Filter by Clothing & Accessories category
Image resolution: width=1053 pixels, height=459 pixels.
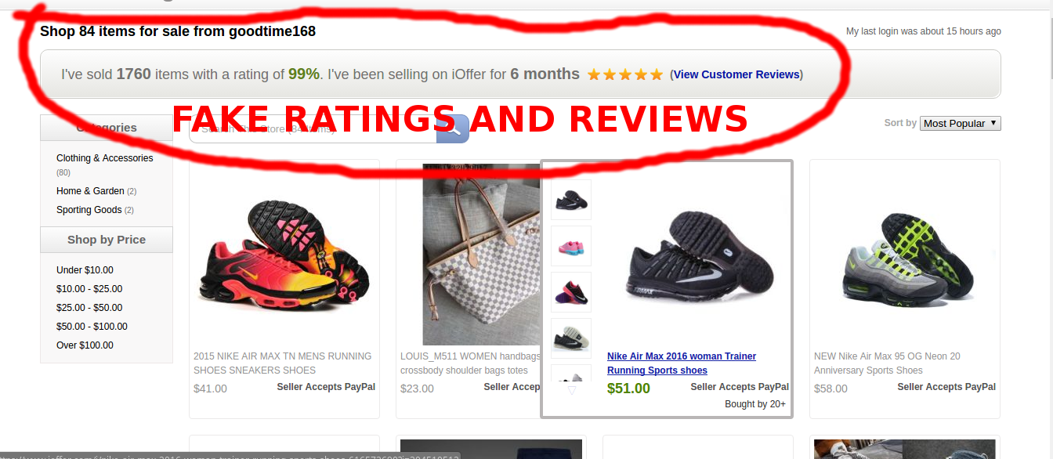coord(104,158)
